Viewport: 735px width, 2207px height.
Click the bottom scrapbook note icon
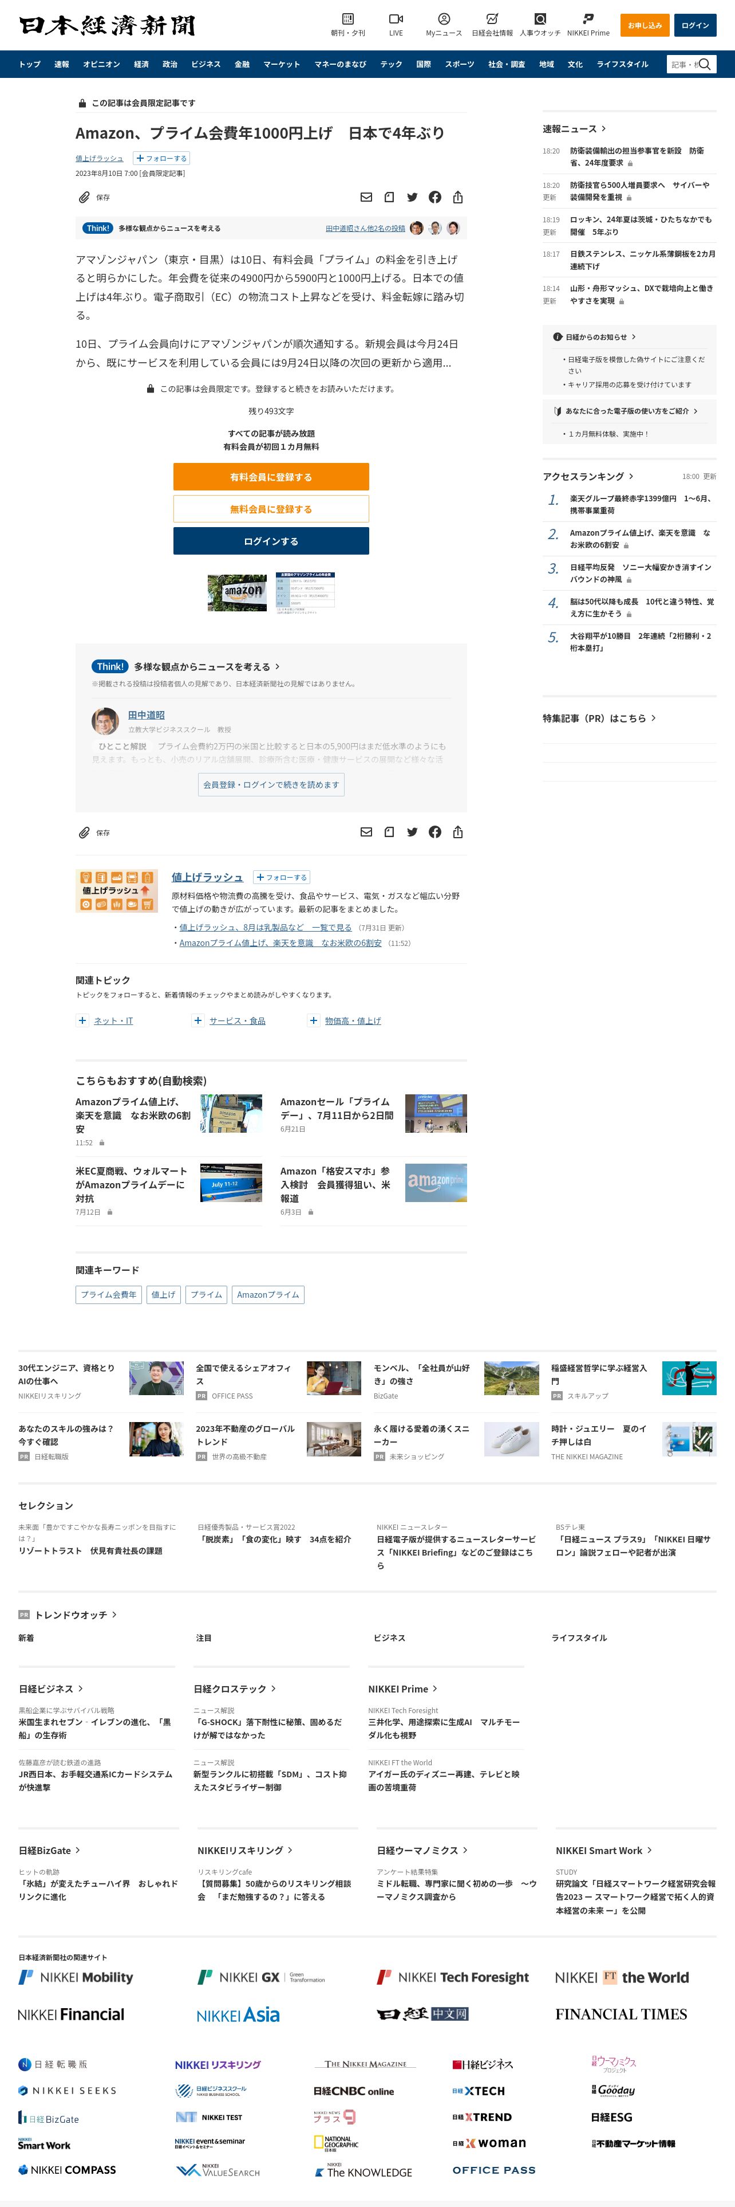tap(389, 832)
